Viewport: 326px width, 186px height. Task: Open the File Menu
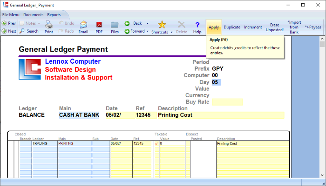tap(11, 15)
